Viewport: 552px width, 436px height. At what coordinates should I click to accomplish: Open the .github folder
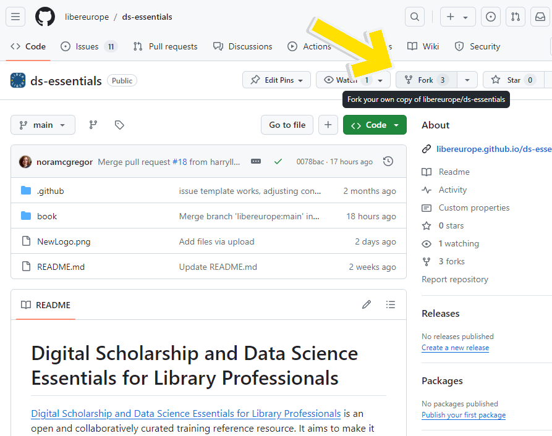(x=51, y=191)
